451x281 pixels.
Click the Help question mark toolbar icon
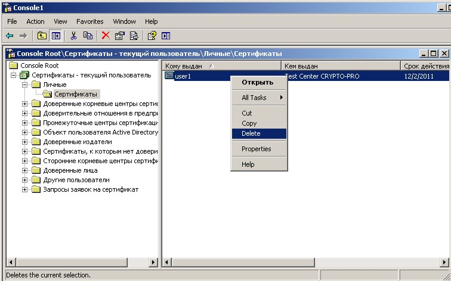[152, 36]
